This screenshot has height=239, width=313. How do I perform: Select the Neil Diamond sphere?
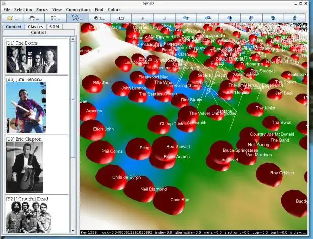click(139, 189)
